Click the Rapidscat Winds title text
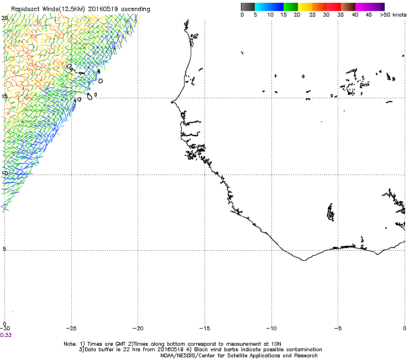Screen dimensions: 409x359 [x=81, y=9]
